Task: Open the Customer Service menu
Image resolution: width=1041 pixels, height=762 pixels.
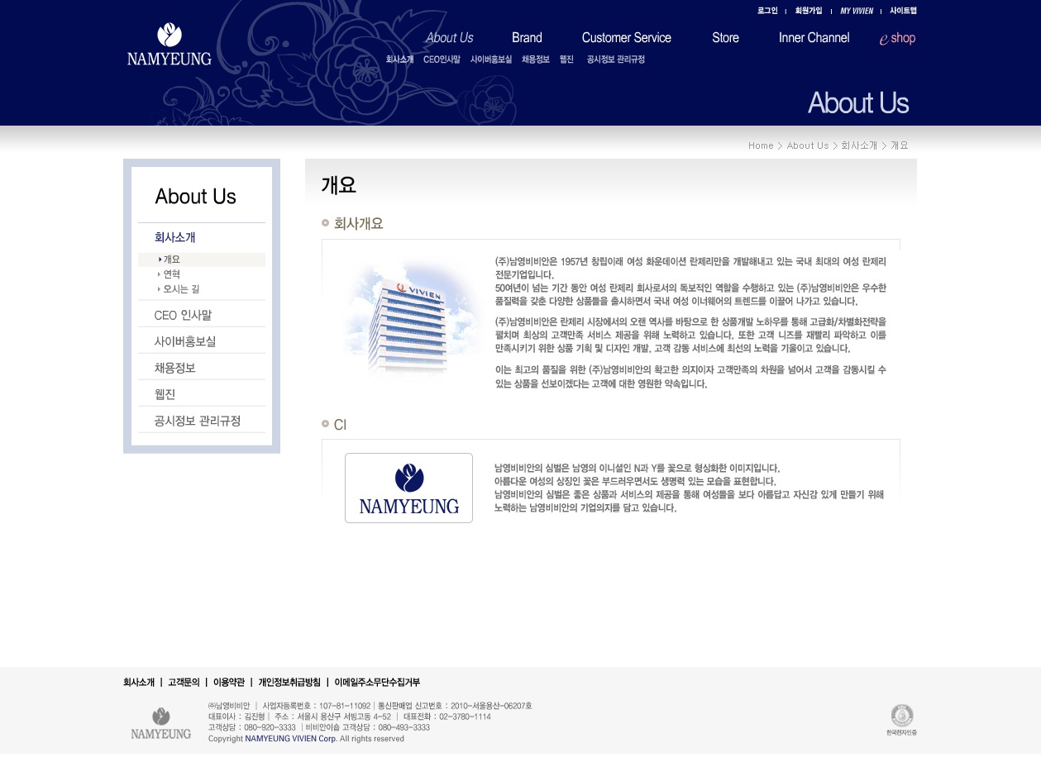Action: point(626,38)
